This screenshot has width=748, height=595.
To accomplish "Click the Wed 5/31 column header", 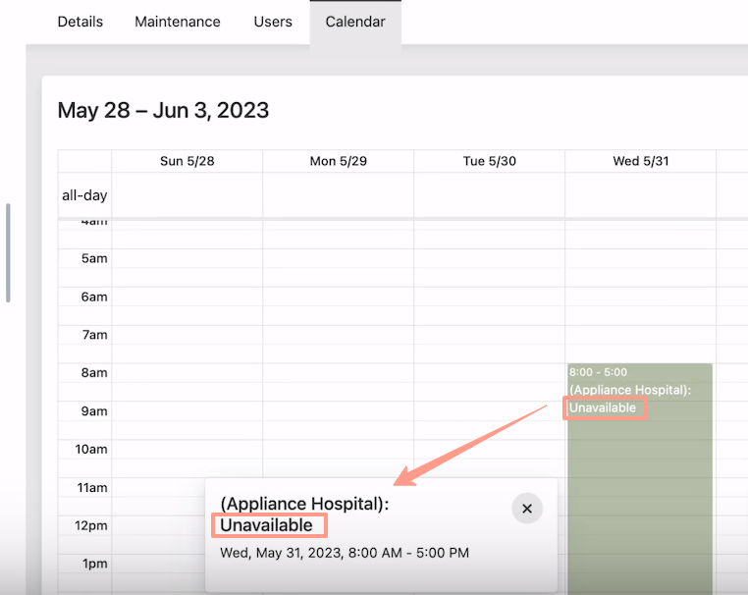I will click(x=641, y=161).
